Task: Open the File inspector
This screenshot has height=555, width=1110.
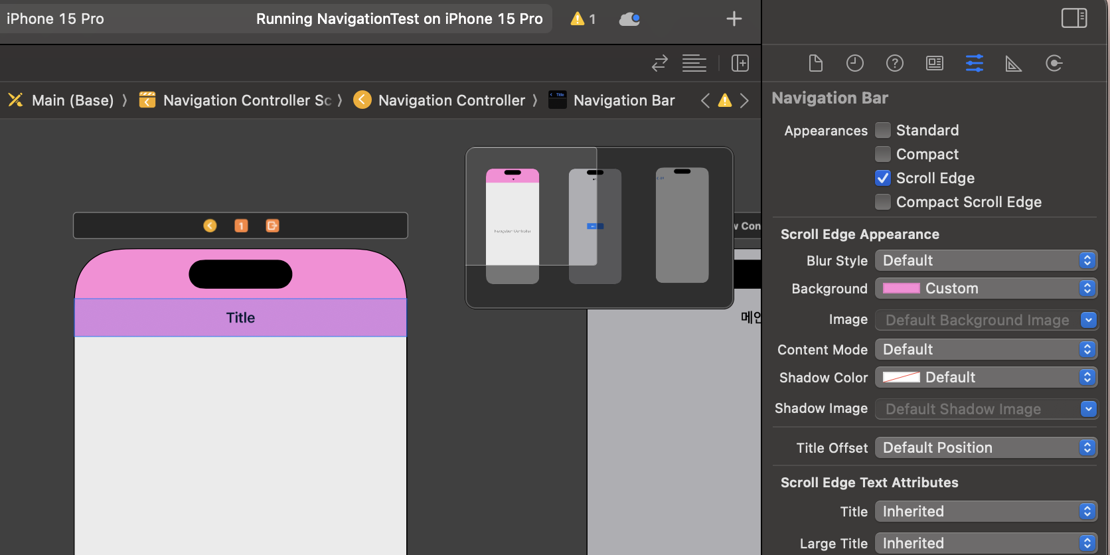Action: 815,63
